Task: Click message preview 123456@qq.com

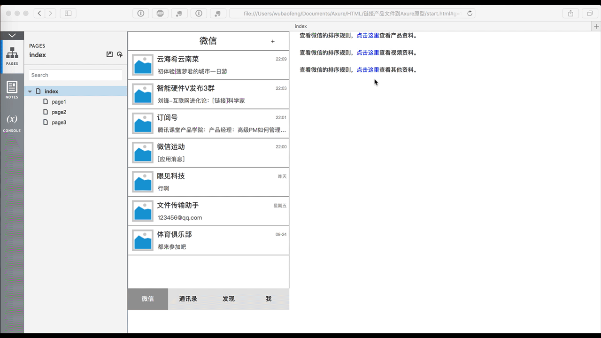Action: point(180,217)
